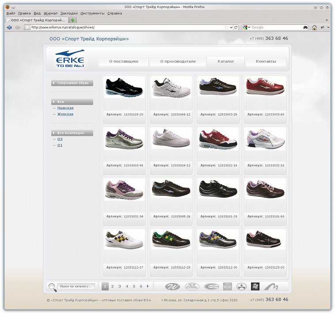This screenshot has width=335, height=314.
Task: Filter by Женская shoes link
Action: click(65, 114)
